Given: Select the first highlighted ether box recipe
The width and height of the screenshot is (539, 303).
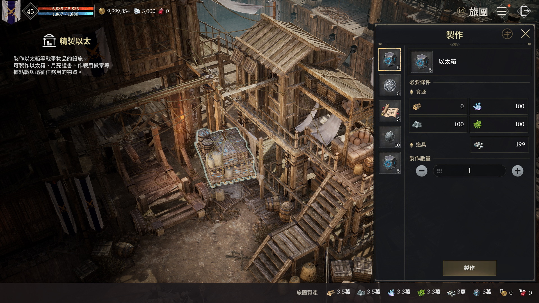Looking at the screenshot, I should pos(390,59).
